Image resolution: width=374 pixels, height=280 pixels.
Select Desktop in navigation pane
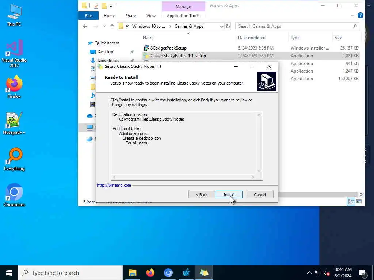105,52
